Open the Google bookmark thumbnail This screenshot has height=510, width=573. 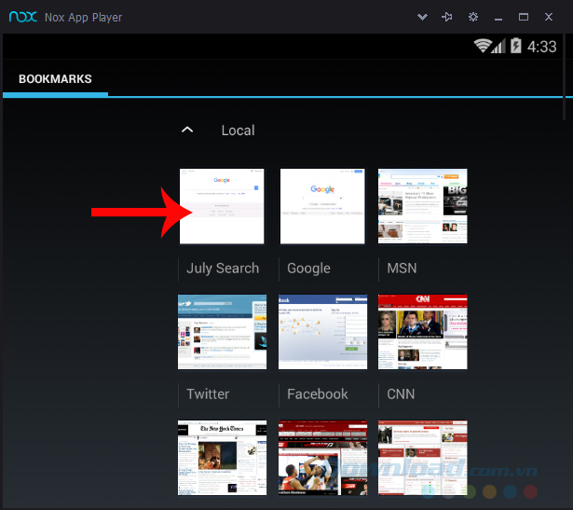point(321,206)
